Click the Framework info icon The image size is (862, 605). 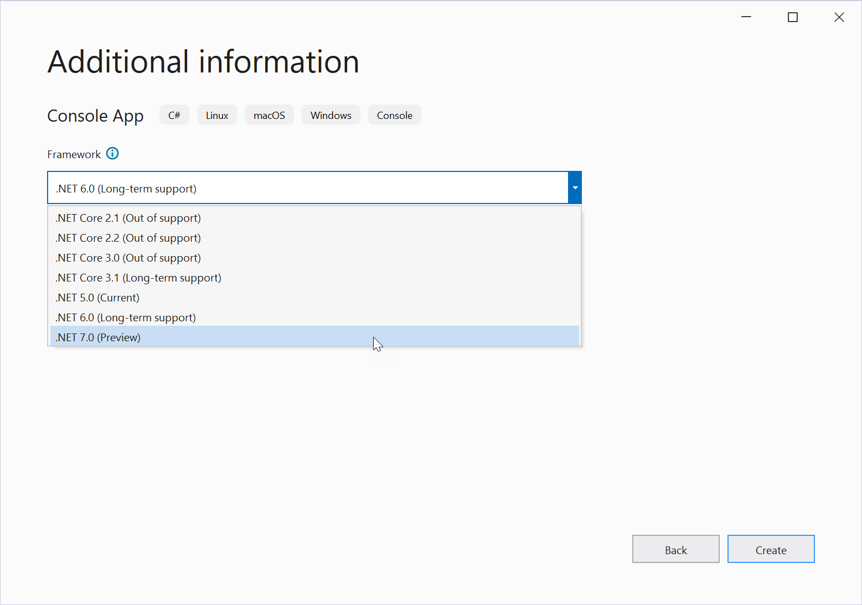pos(112,154)
